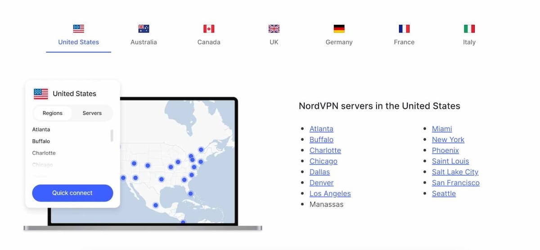
Task: Switch to the United States tab
Action: point(78,42)
